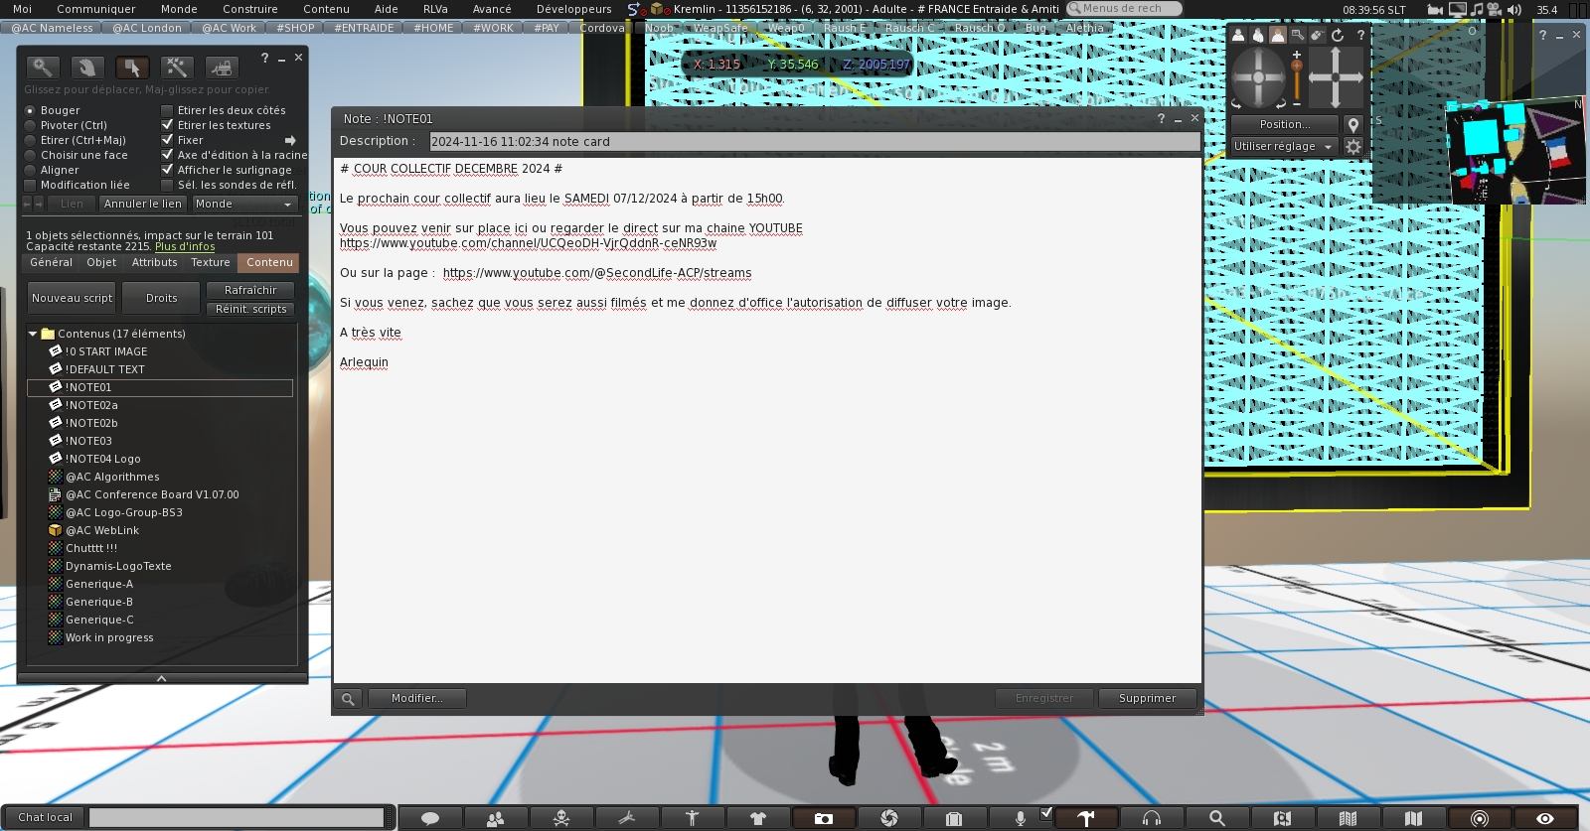This screenshot has width=1590, height=831.
Task: Collapse the 'Contenus (17 éléments)' folder
Action: coord(33,334)
